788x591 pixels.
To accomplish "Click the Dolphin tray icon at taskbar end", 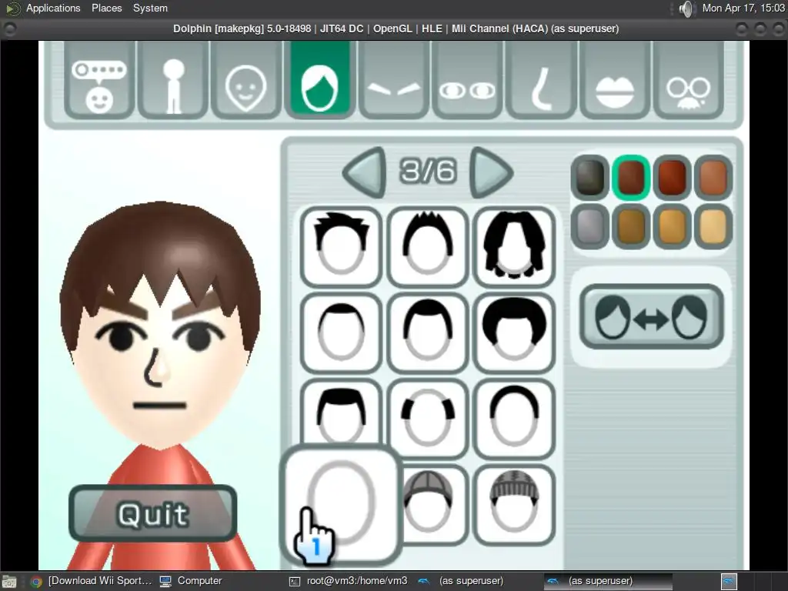I will (729, 582).
